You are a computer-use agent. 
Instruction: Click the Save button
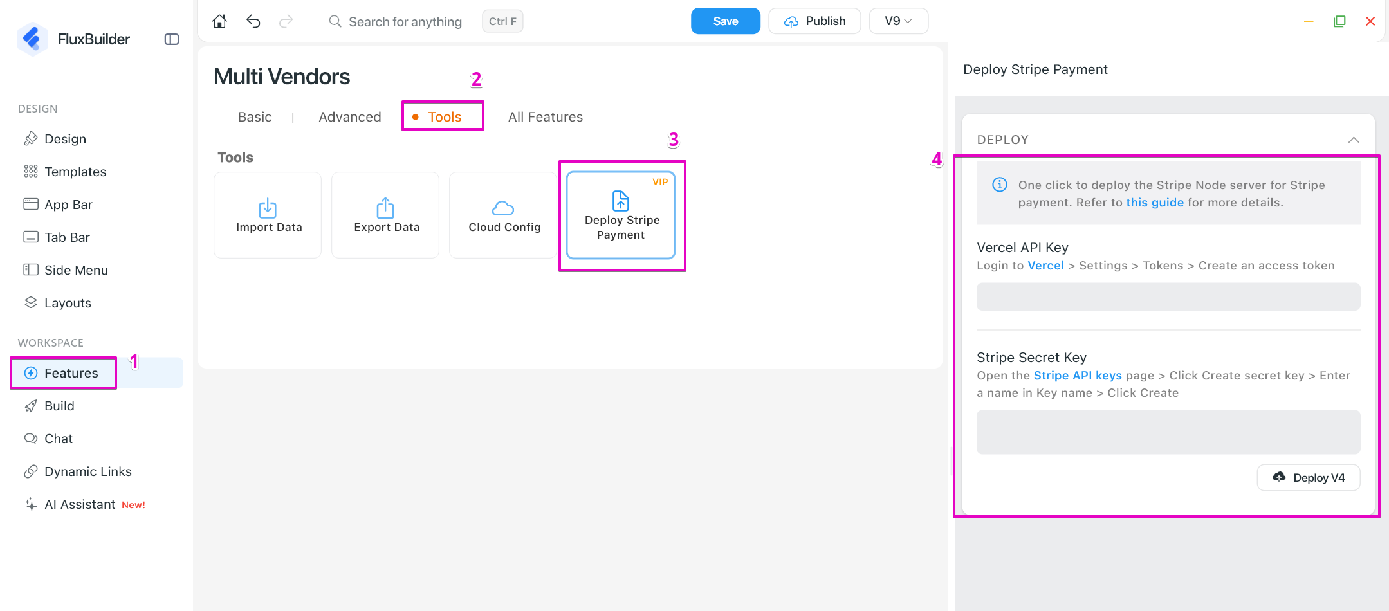pyautogui.click(x=726, y=21)
